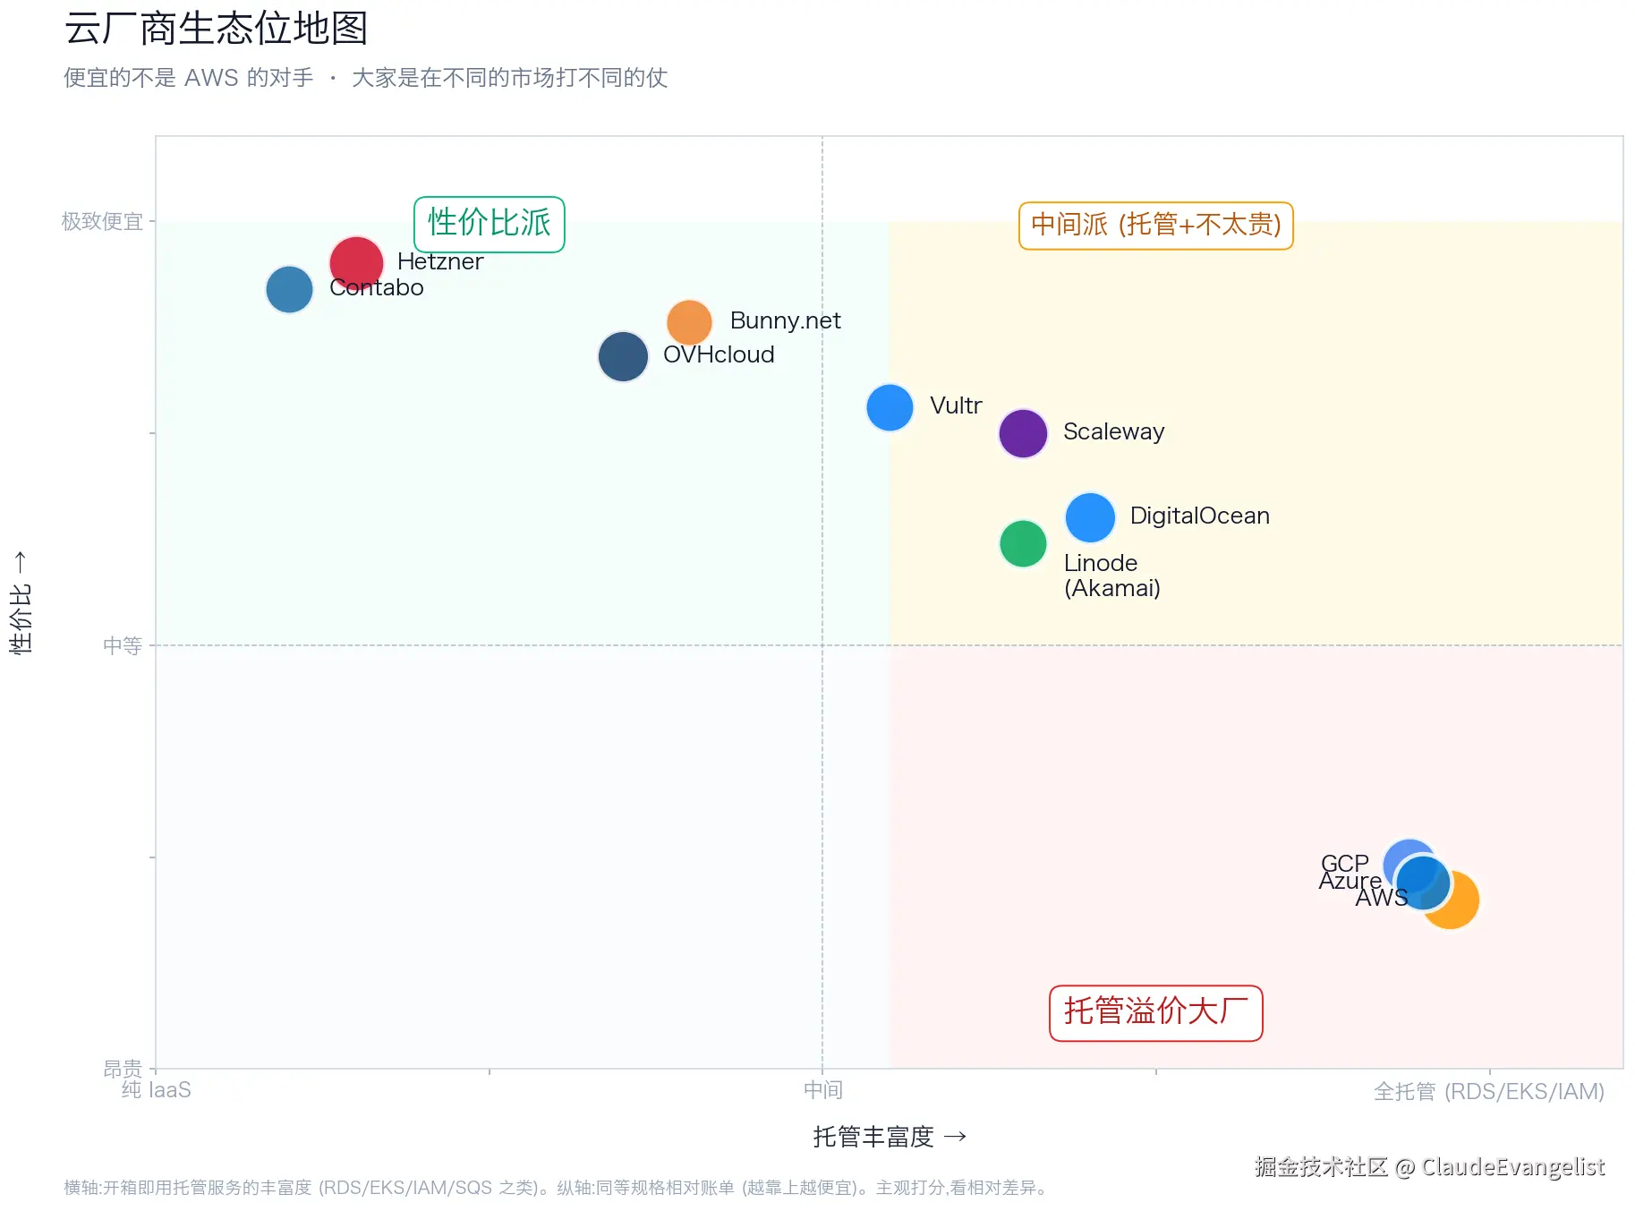This screenshot has height=1211, width=1635.
Task: Click the "中间" x-axis tick label
Action: [822, 1090]
